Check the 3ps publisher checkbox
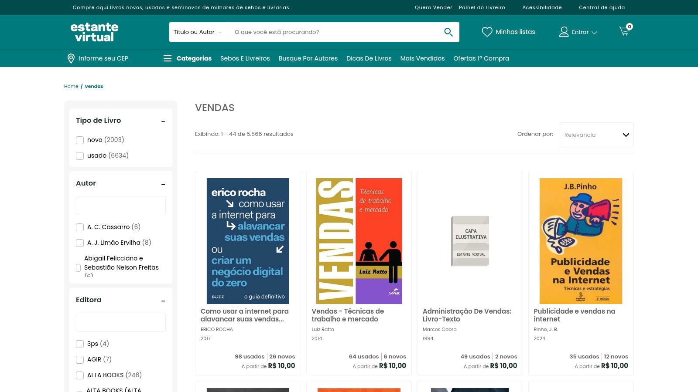The image size is (698, 392). (80, 344)
